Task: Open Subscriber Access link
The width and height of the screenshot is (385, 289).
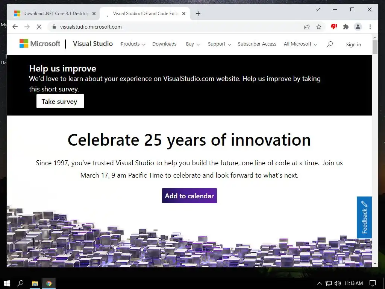Action: click(257, 44)
